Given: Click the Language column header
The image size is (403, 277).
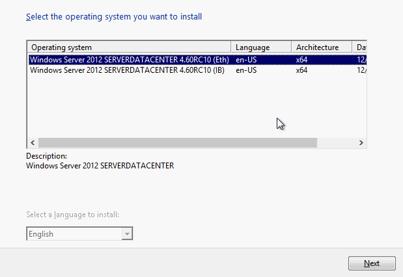Looking at the screenshot, I should pos(261,47).
